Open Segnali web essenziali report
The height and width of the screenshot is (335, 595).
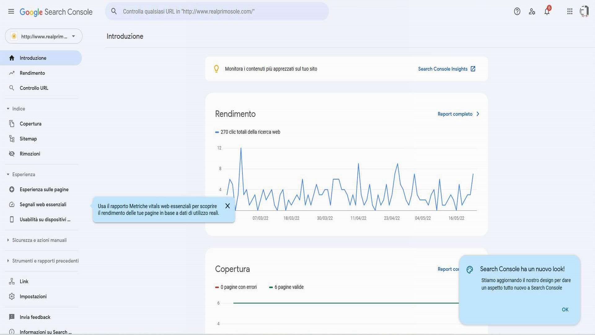point(41,204)
